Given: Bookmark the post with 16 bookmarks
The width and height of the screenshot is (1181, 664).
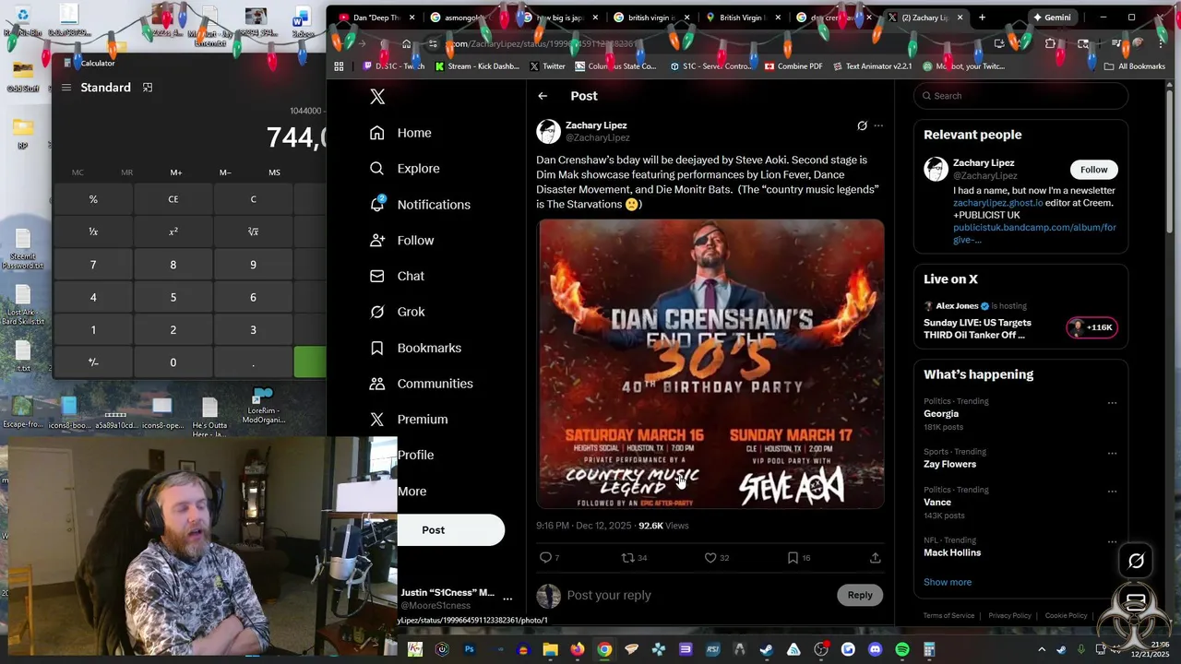Looking at the screenshot, I should tap(799, 558).
